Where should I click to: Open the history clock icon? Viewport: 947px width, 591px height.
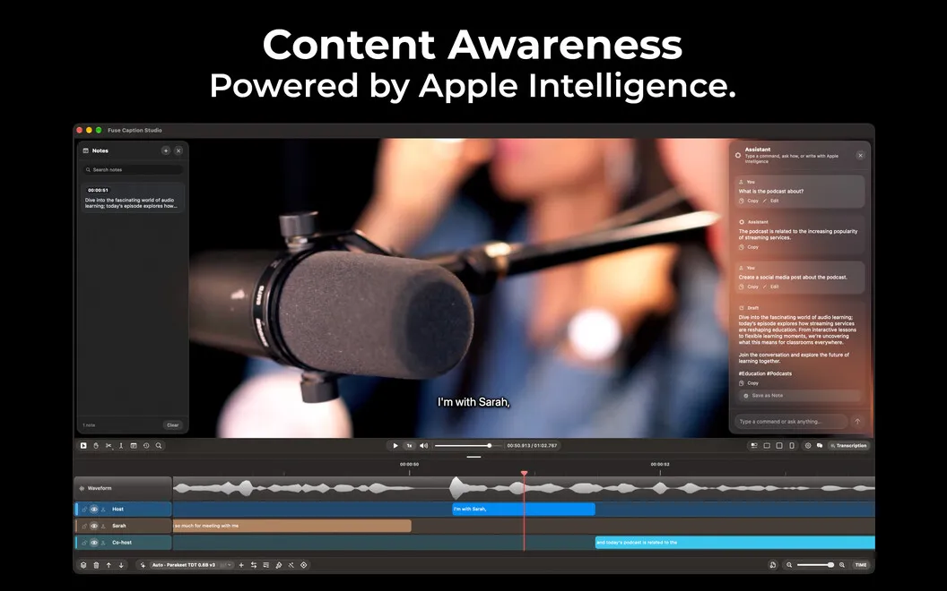tap(146, 446)
